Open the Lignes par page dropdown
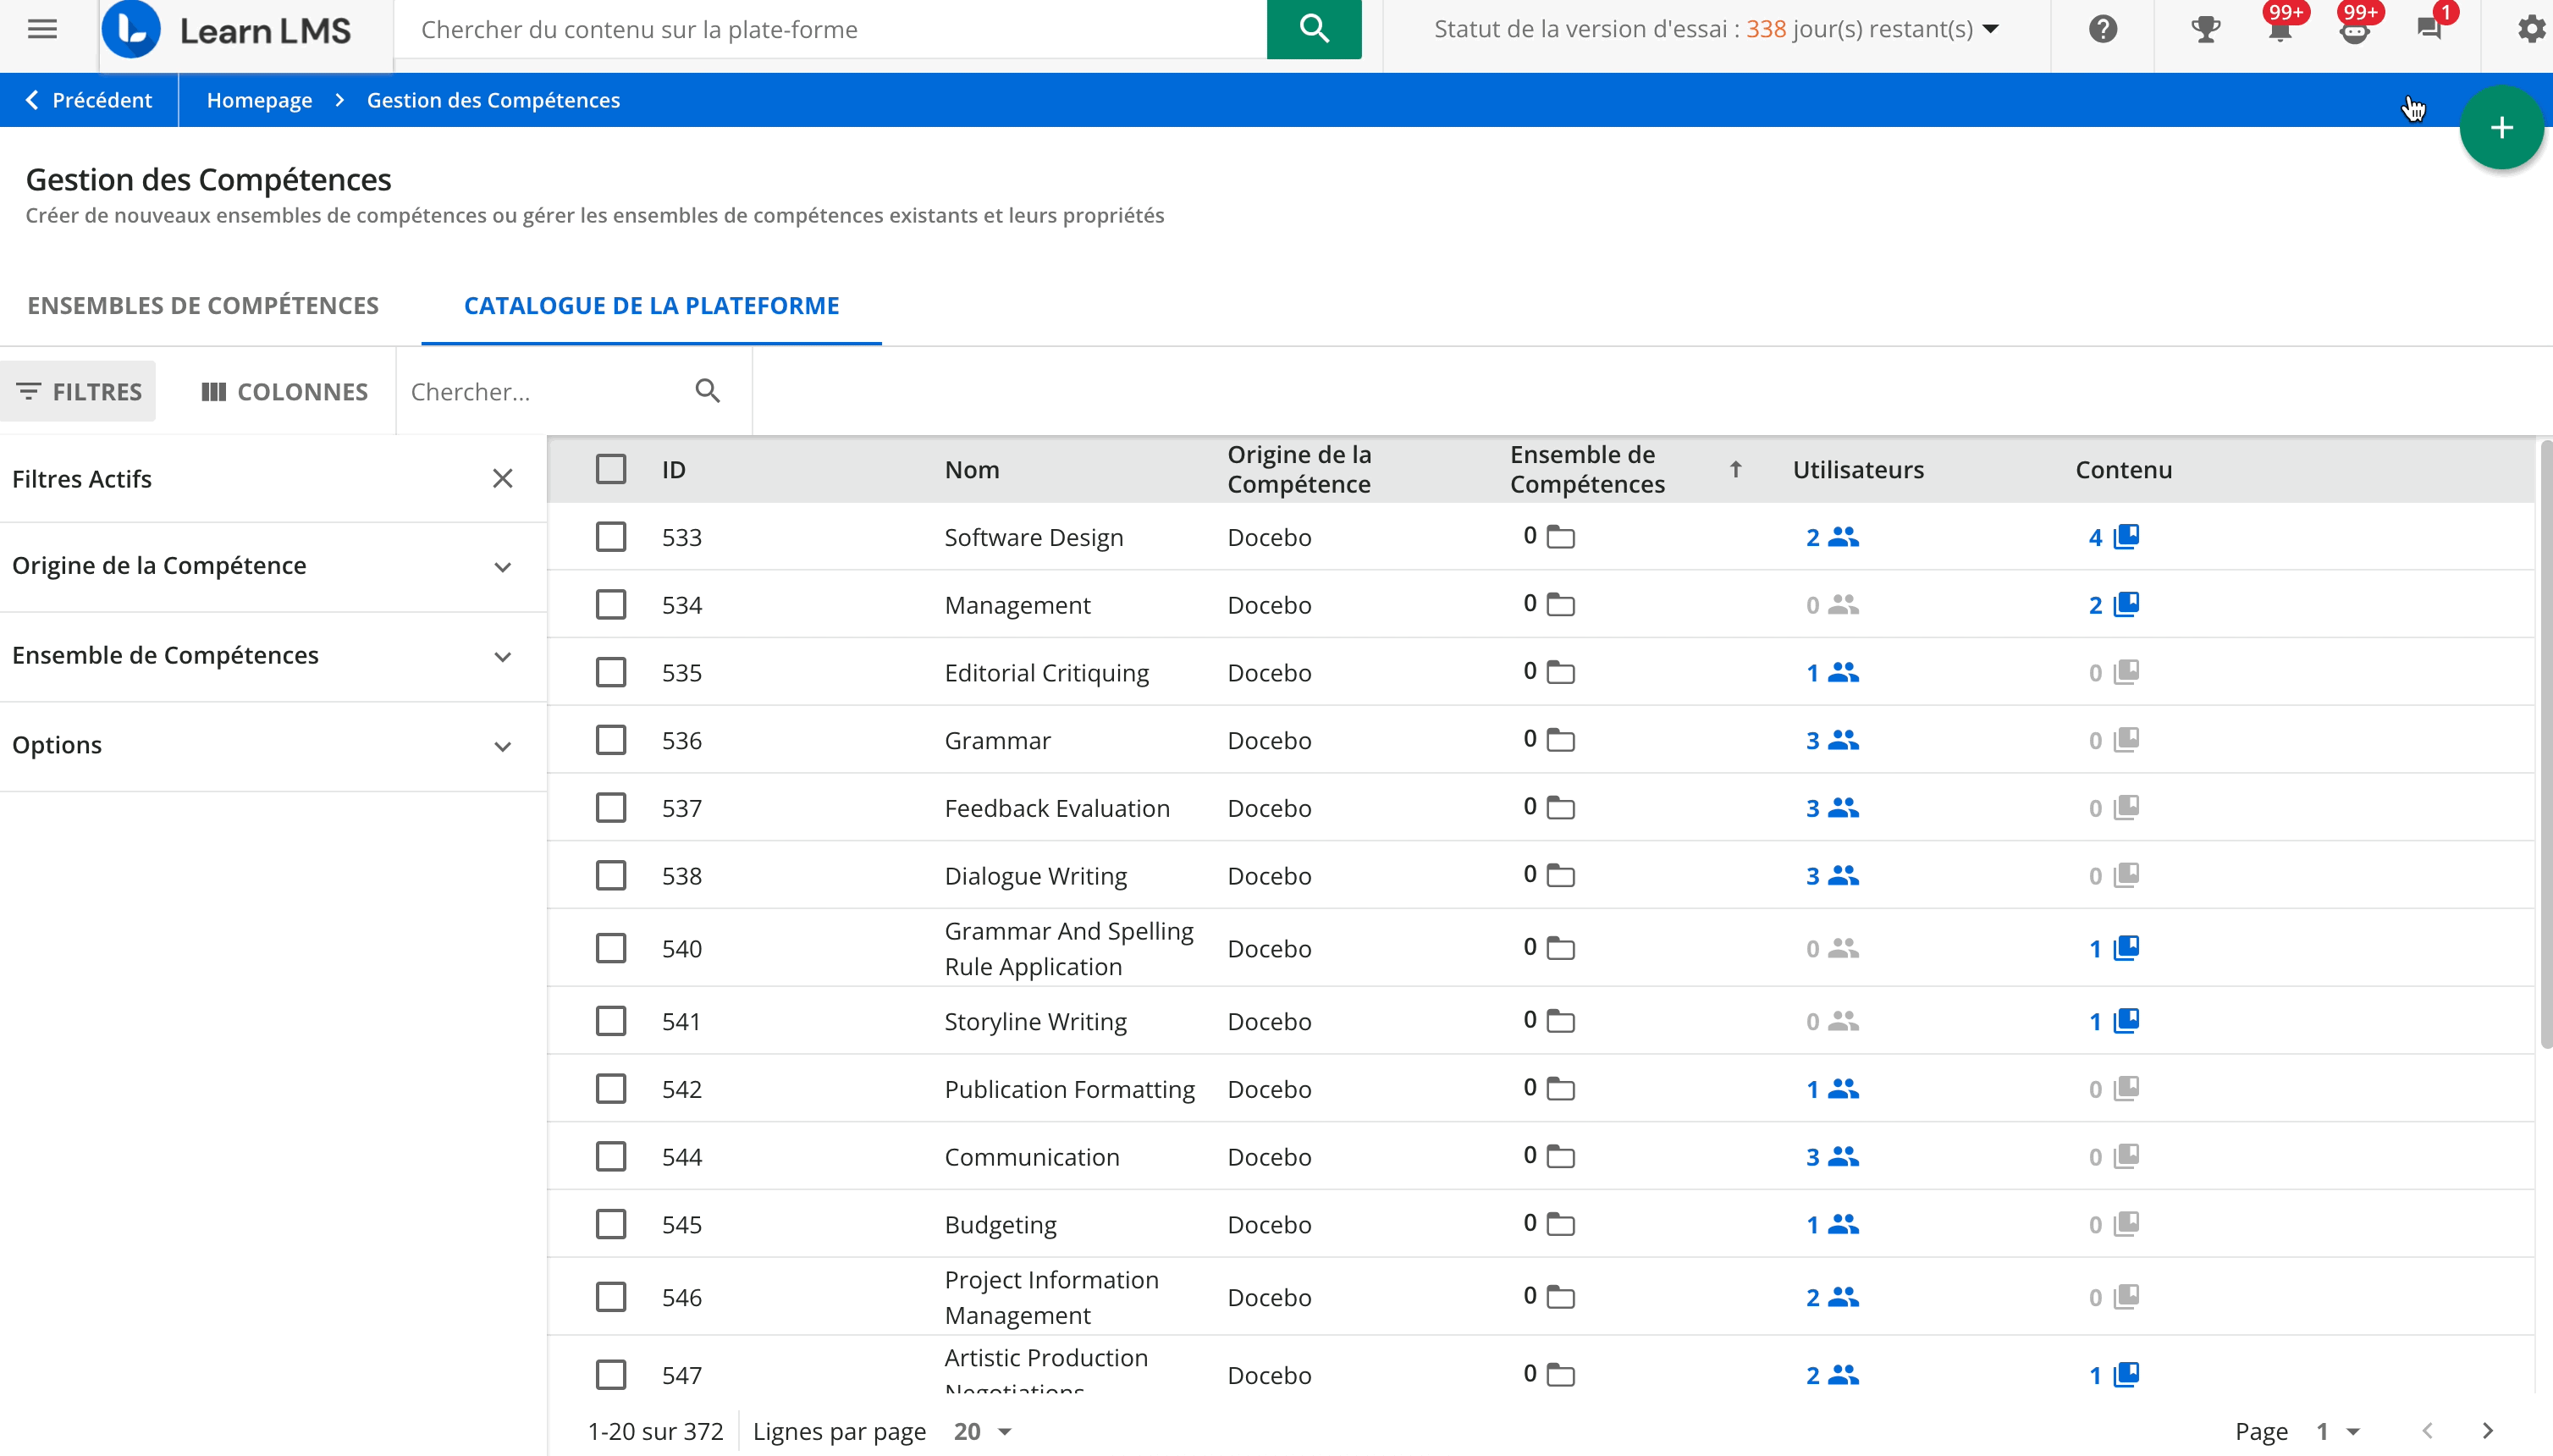Image resolution: width=2553 pixels, height=1456 pixels. coord(983,1431)
